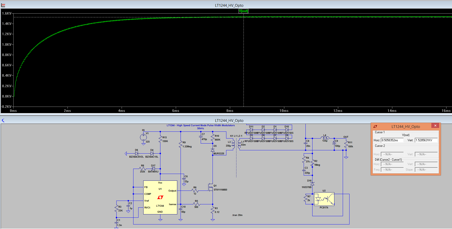Image resolution: width=452 pixels, height=229 pixels.
Task: Click the Slope field in cursor dialog
Action: (x=426, y=170)
